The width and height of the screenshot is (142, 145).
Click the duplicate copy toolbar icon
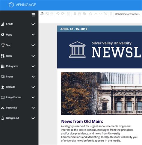(x=85, y=14)
